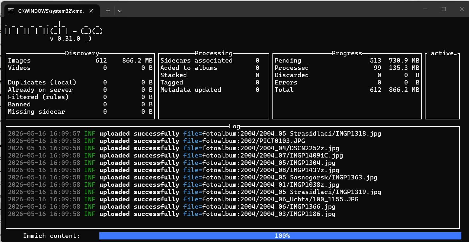Click the Images size 866.2 MB in Discovery
Image resolution: width=469 pixels, height=242 pixels.
point(137,60)
